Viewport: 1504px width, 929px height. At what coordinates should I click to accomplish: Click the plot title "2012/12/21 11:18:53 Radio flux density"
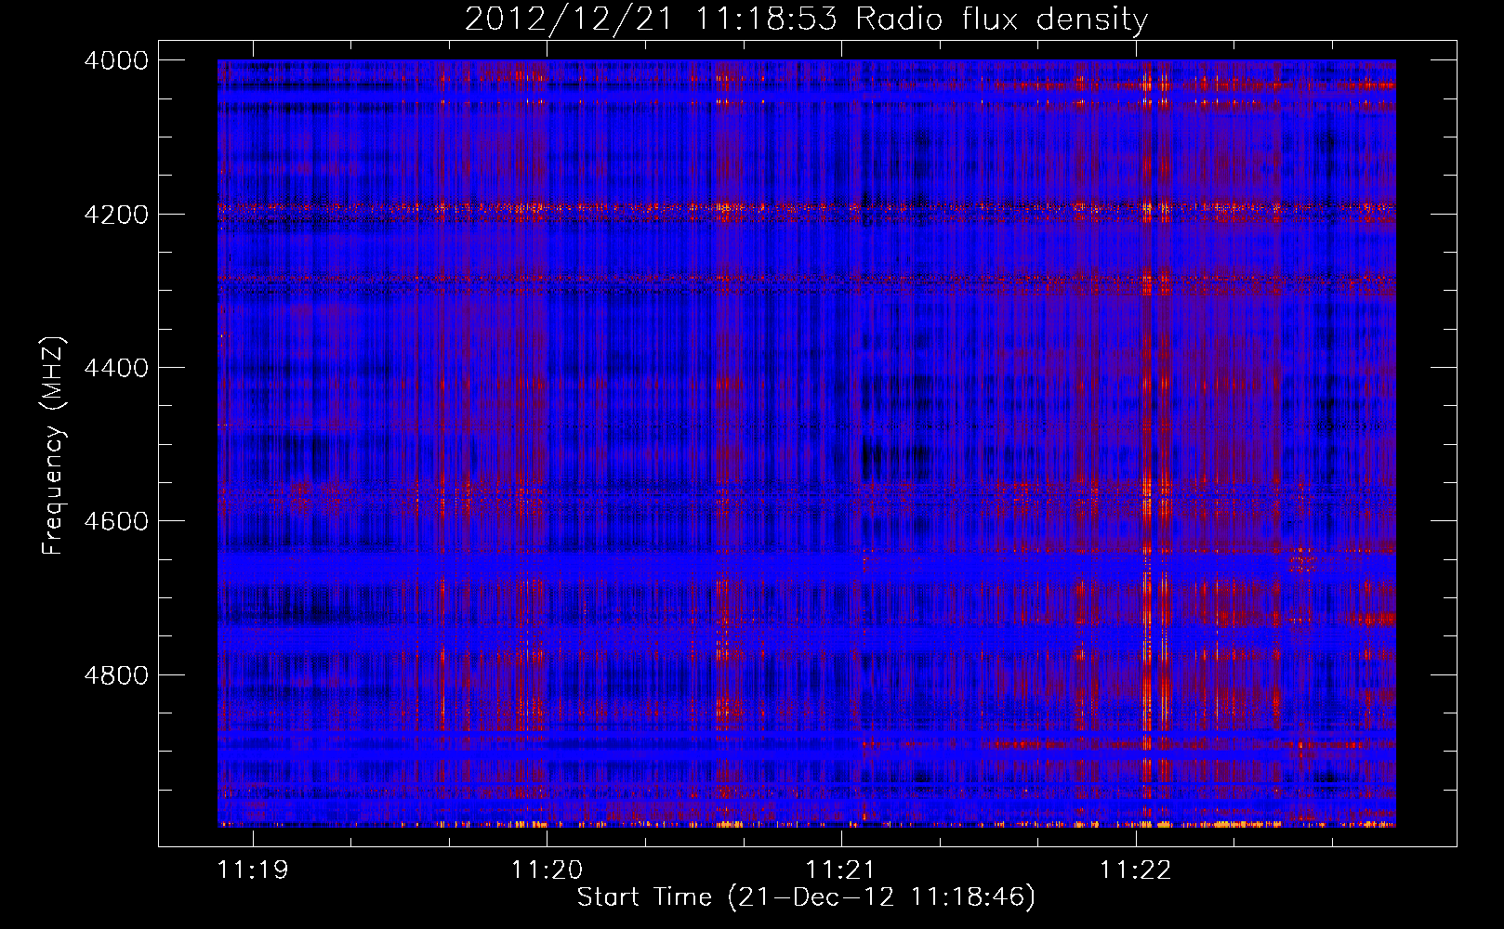806,19
